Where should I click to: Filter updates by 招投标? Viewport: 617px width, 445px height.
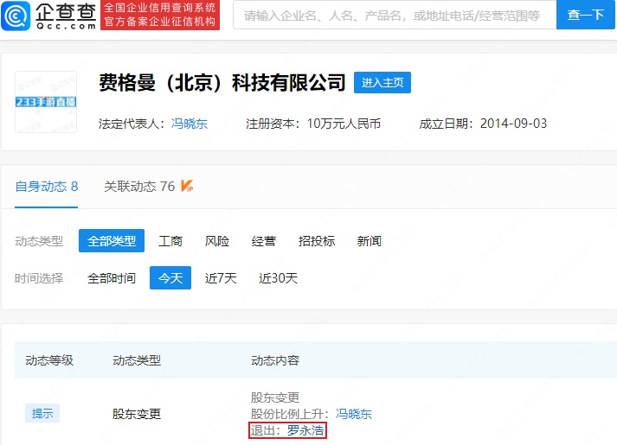coord(317,241)
